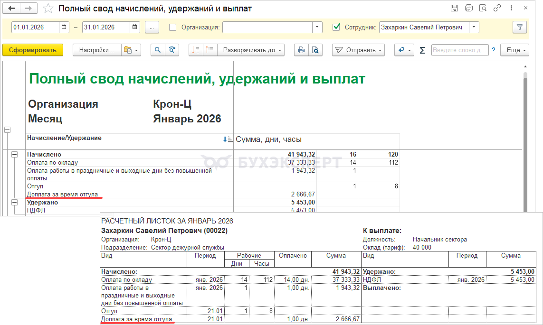The image size is (543, 325).
Task: Click the magnifier search icon in toolbar
Action: click(x=158, y=50)
